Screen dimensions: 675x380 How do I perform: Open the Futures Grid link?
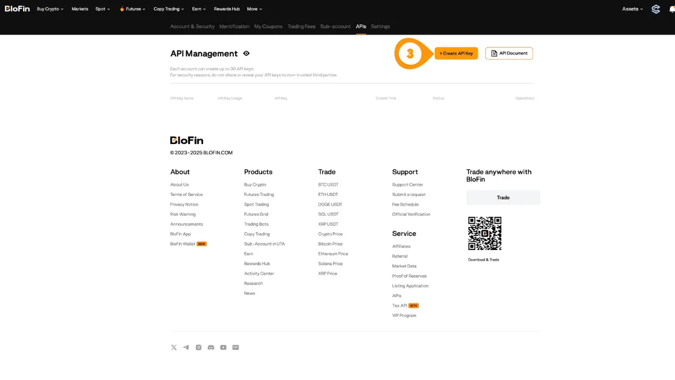pos(256,214)
